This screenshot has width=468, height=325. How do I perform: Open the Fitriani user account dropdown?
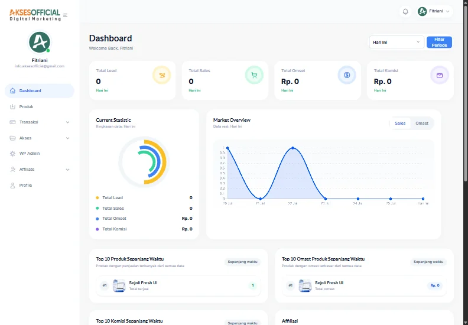[434, 11]
